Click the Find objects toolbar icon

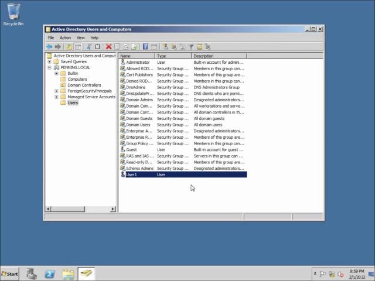(199, 47)
